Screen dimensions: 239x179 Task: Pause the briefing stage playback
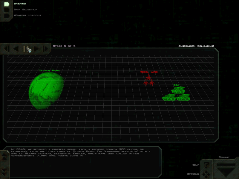pos(26,49)
